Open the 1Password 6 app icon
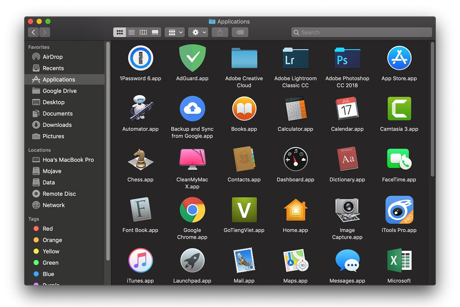Viewport: 460px width, 307px height. click(x=140, y=58)
